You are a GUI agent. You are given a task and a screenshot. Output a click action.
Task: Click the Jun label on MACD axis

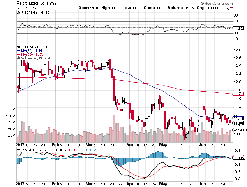tap(202, 183)
